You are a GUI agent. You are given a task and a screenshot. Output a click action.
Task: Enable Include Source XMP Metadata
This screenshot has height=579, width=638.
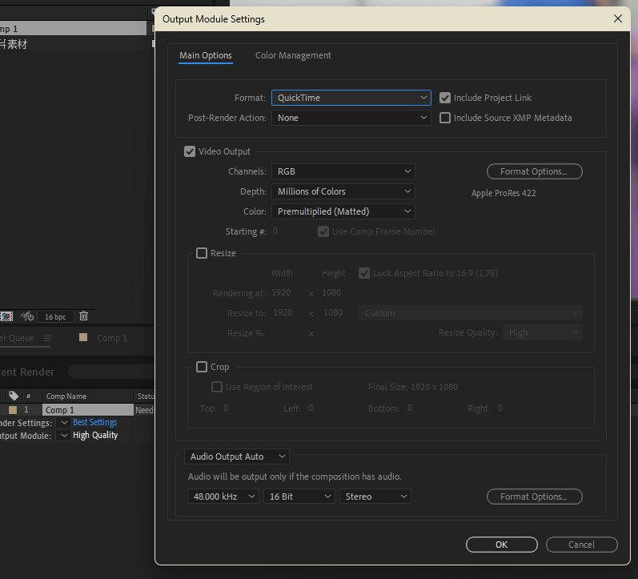(x=445, y=118)
